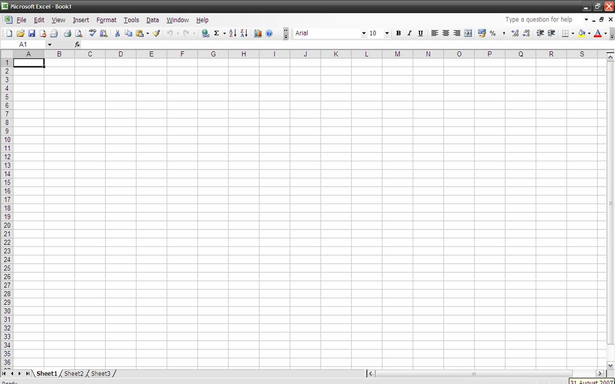615x384 pixels.
Task: Open the AutoSum function
Action: click(x=217, y=33)
